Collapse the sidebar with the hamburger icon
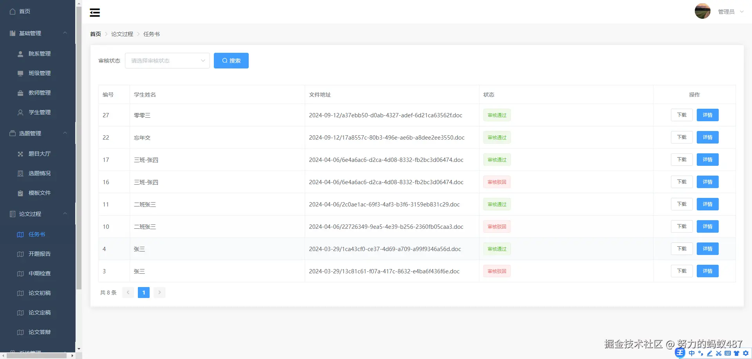The height and width of the screenshot is (359, 752). pos(95,13)
